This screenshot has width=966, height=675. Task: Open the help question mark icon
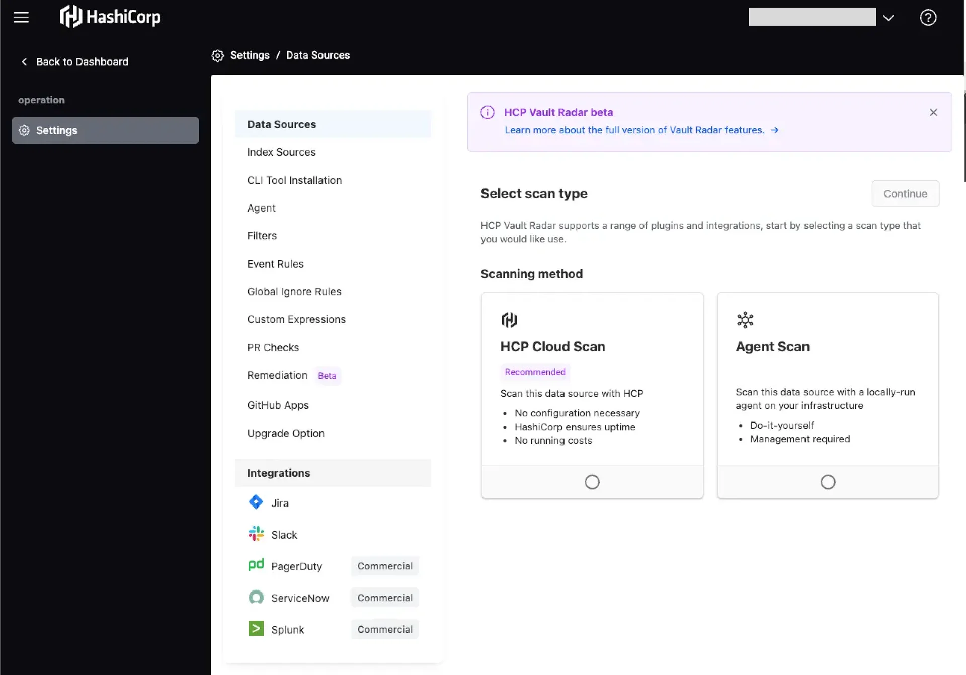927,18
